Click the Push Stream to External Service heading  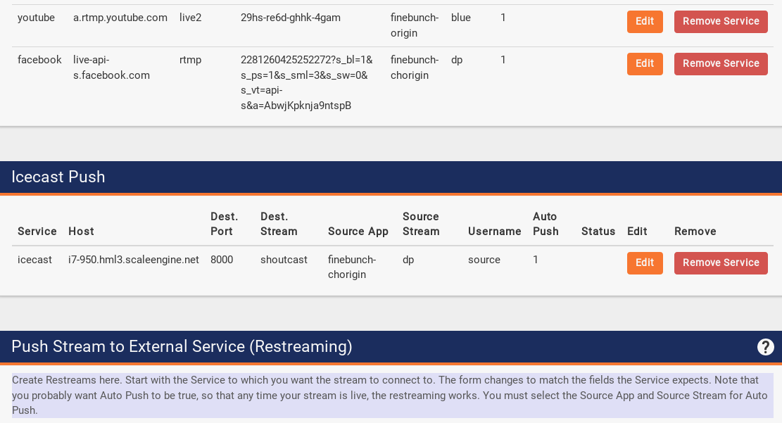(182, 347)
